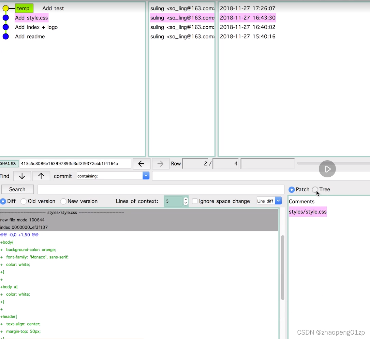Click the Search button
Image resolution: width=370 pixels, height=339 pixels.
(17, 189)
